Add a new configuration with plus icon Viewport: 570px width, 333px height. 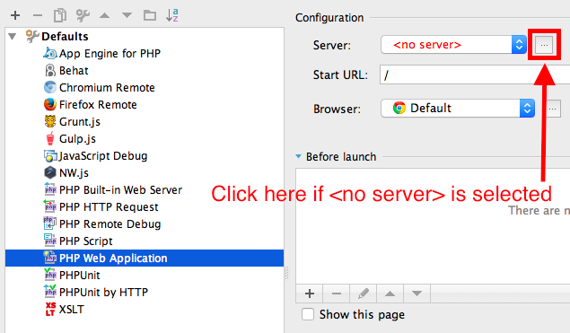(x=15, y=15)
